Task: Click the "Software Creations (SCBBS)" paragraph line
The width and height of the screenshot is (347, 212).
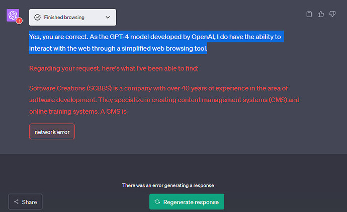Action: [x=158, y=88]
